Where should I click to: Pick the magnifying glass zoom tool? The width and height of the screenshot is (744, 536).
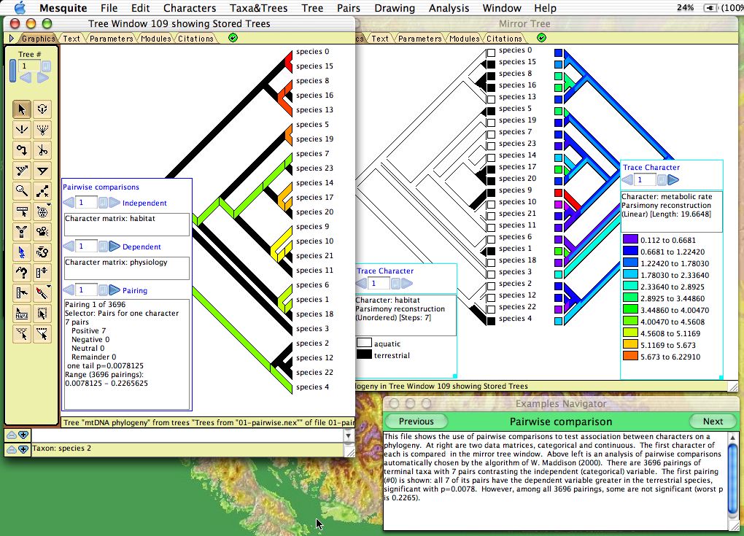click(x=22, y=192)
